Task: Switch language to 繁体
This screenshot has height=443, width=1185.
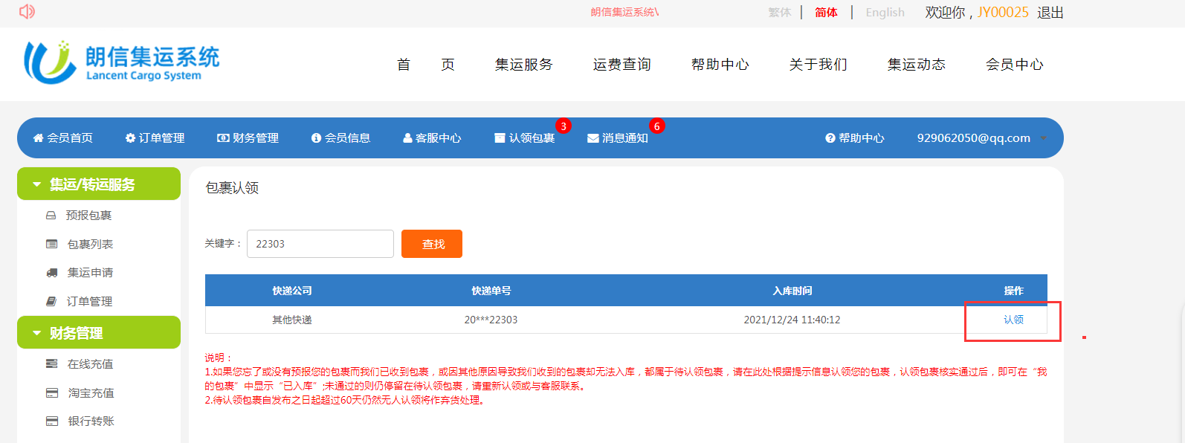Action: coord(779,13)
